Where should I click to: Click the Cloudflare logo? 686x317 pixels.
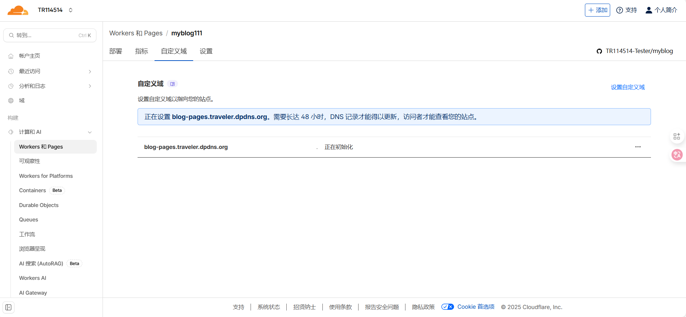[x=18, y=10]
